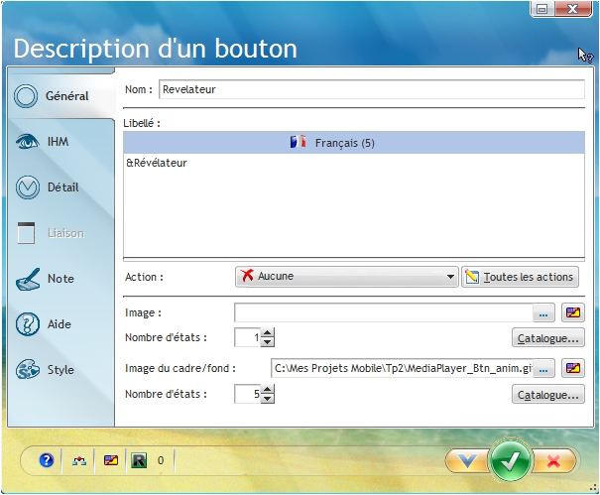600x495 pixels.
Task: Click the Toutes les actions button
Action: 520,277
